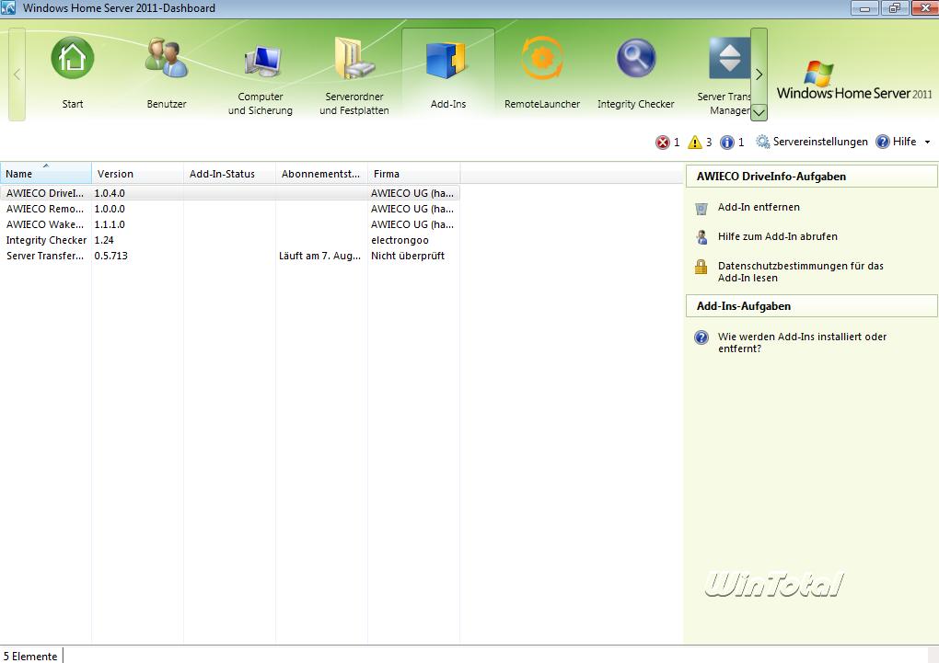The height and width of the screenshot is (663, 939).
Task: Click Add-Ins-Aufgaben panel header
Action: pyautogui.click(x=811, y=306)
